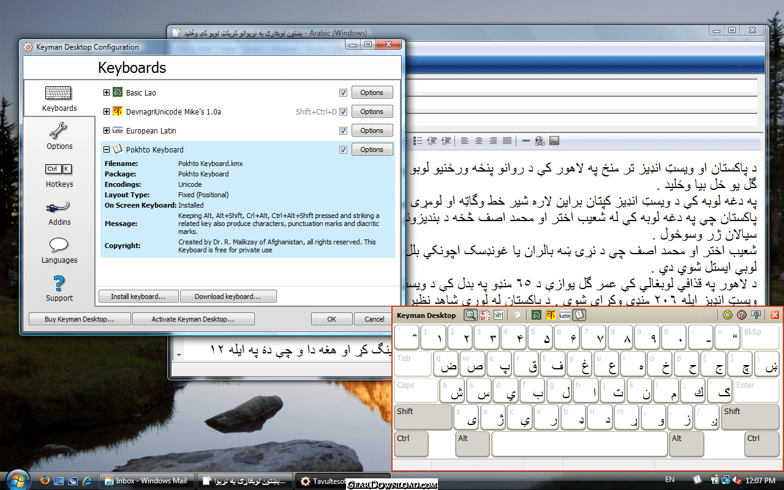Image resolution: width=784 pixels, height=490 pixels.
Task: Click the space bar on on-screen keyboard
Action: [x=579, y=444]
